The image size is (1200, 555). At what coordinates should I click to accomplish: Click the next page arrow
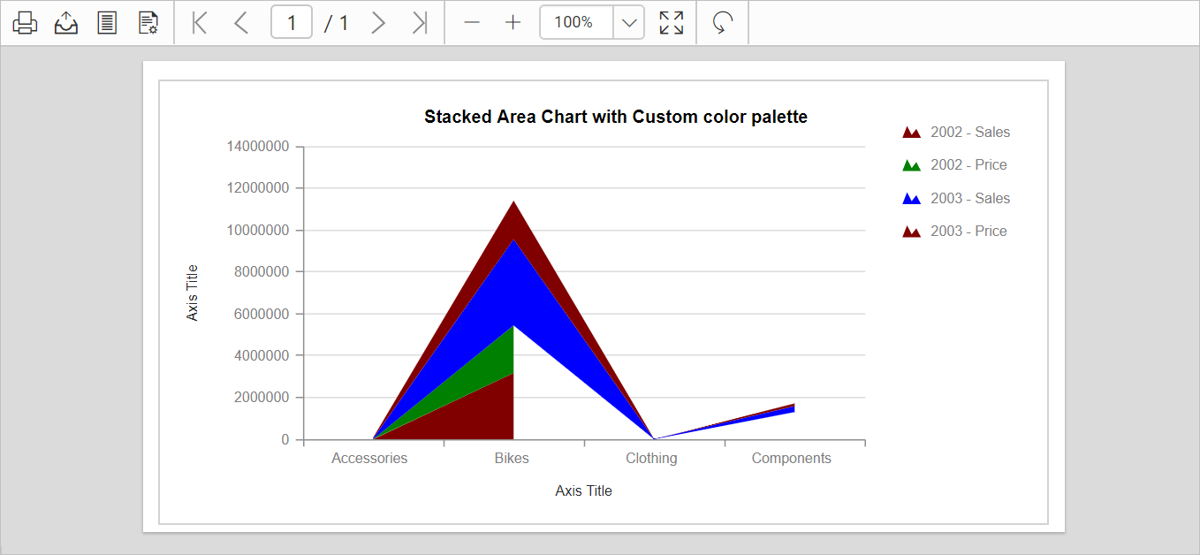click(378, 22)
